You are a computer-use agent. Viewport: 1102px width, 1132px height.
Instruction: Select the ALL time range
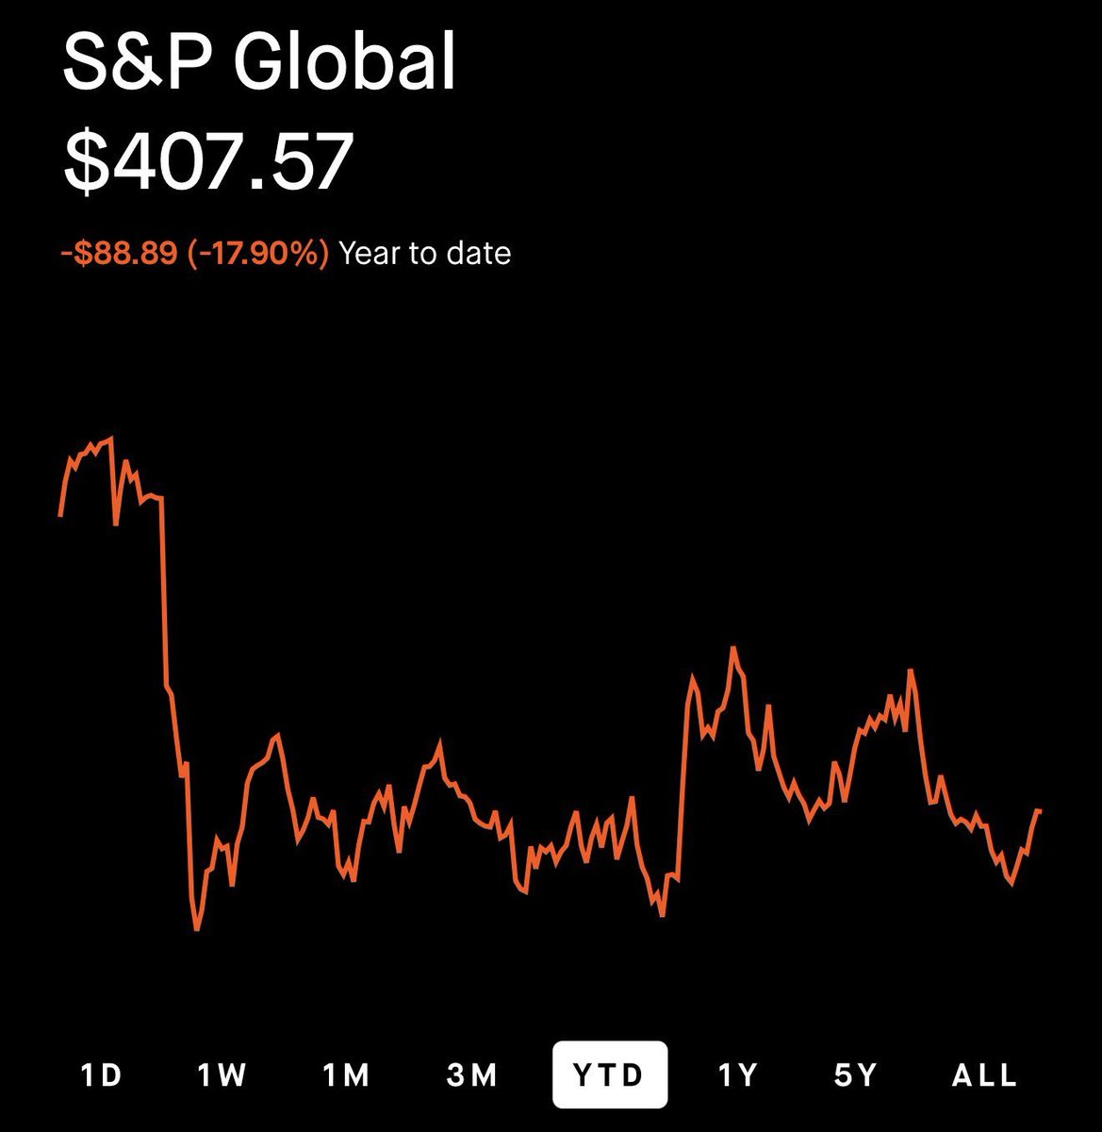(984, 1074)
